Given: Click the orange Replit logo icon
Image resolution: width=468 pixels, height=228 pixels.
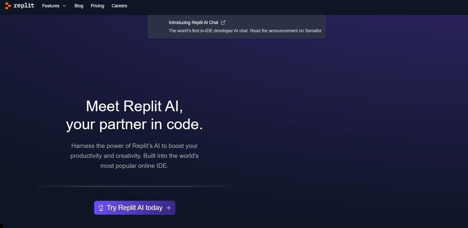Looking at the screenshot, I should [x=8, y=6].
